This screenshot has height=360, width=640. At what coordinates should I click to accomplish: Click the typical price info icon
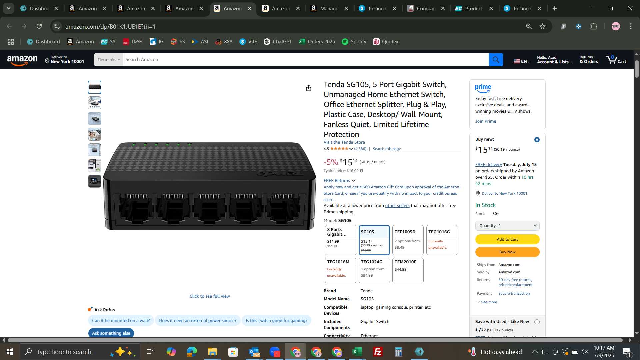[x=361, y=171]
